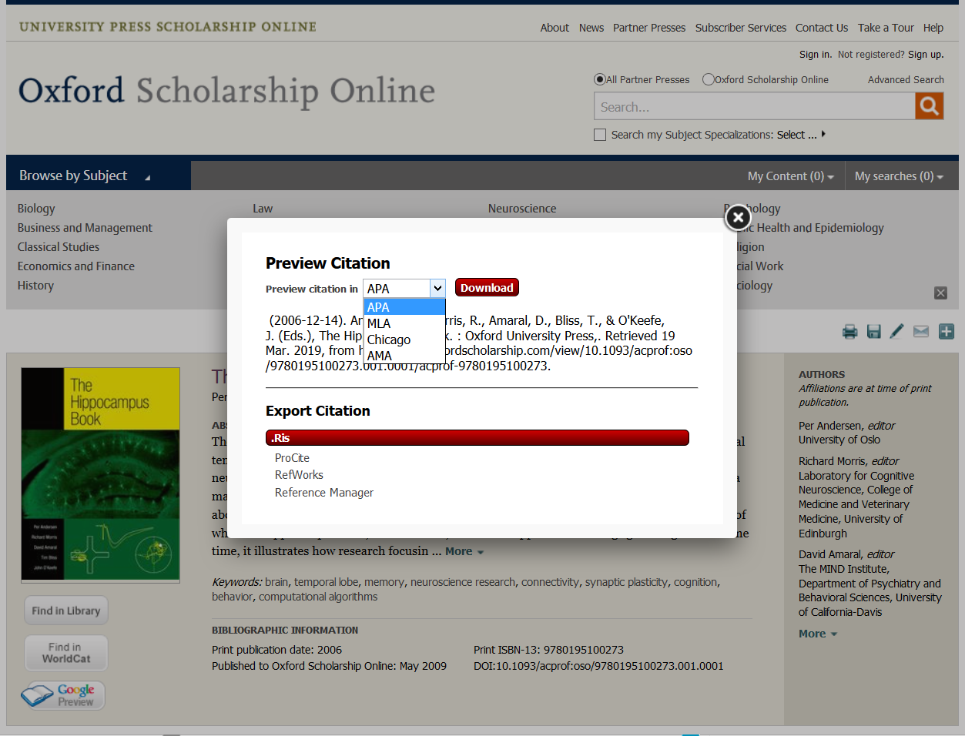965x736 pixels.
Task: Click the .Ris export bar
Action: point(477,437)
